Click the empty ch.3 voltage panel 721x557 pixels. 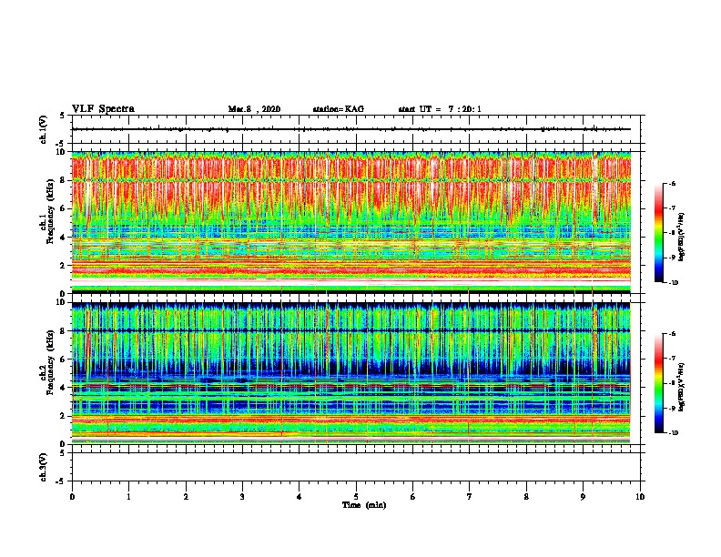(x=356, y=467)
